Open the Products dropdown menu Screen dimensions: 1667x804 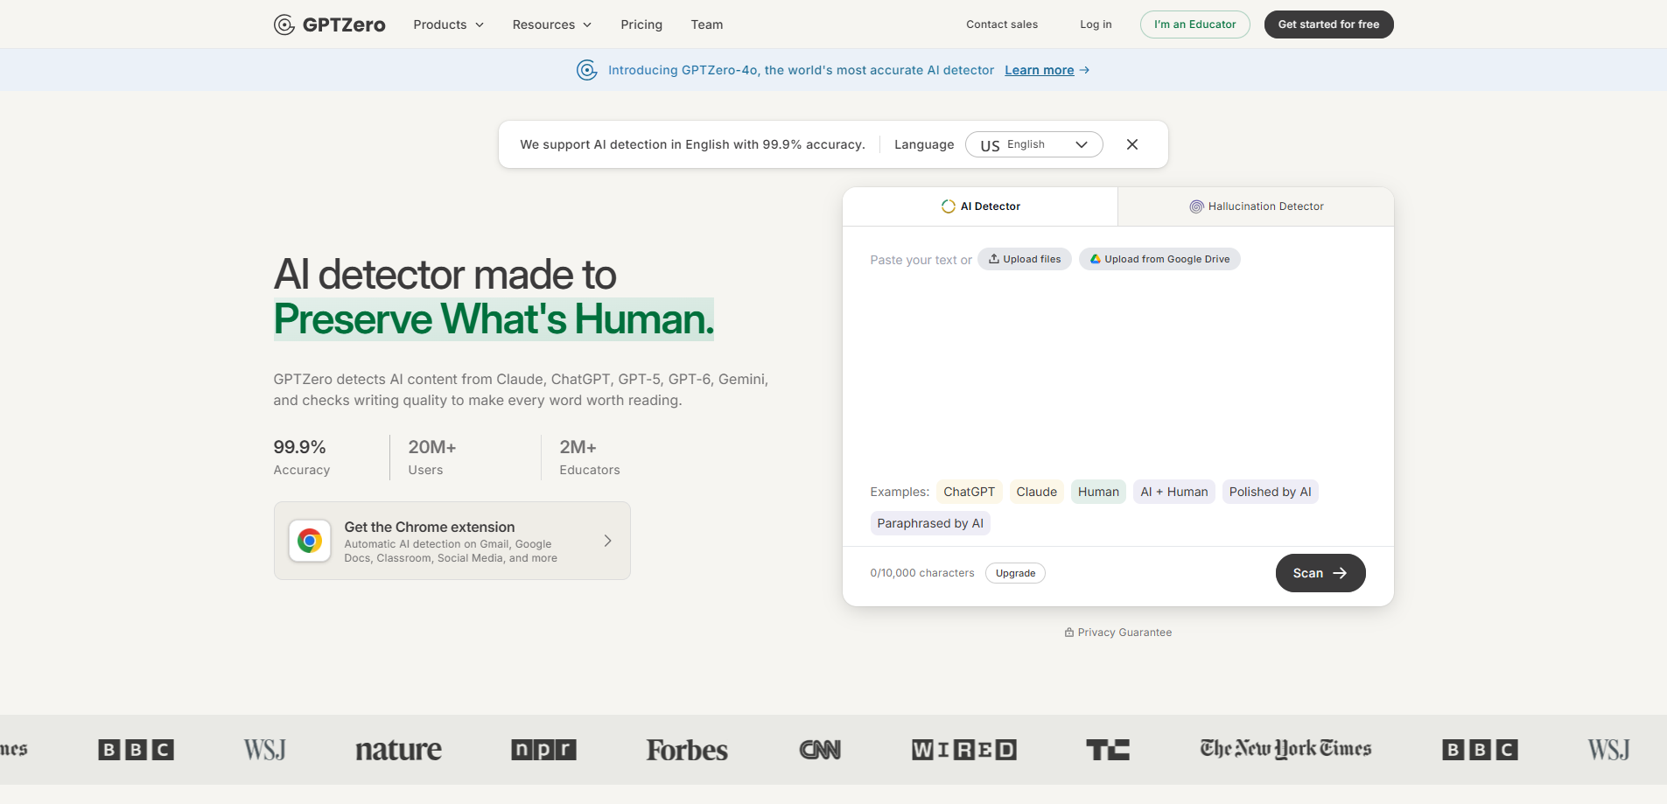pyautogui.click(x=448, y=24)
